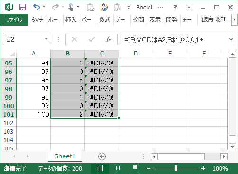Click the paste formulas fx clipboard icon
This screenshot has width=238, height=174.
click(118, 7)
